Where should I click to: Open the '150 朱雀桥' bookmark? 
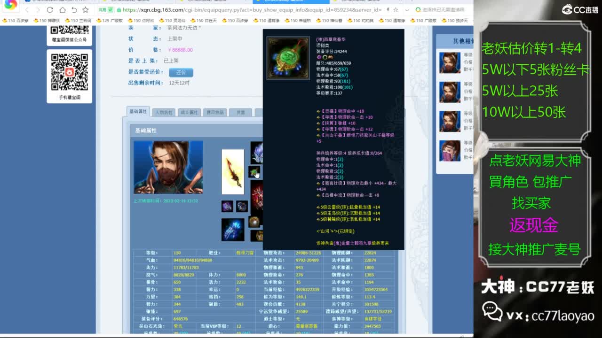click(297, 21)
